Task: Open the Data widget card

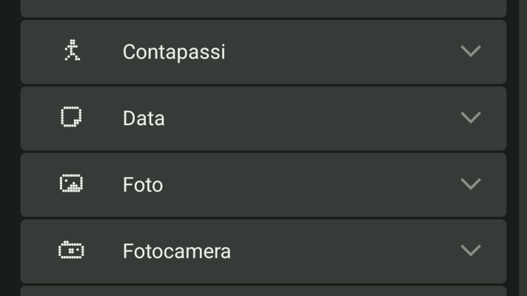Action: click(x=264, y=118)
